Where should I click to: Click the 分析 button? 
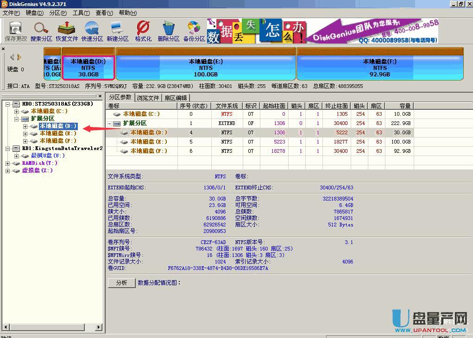click(x=121, y=282)
